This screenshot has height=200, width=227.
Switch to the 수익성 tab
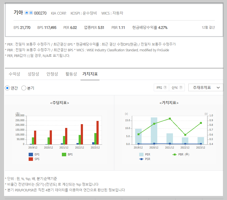(x=14, y=74)
